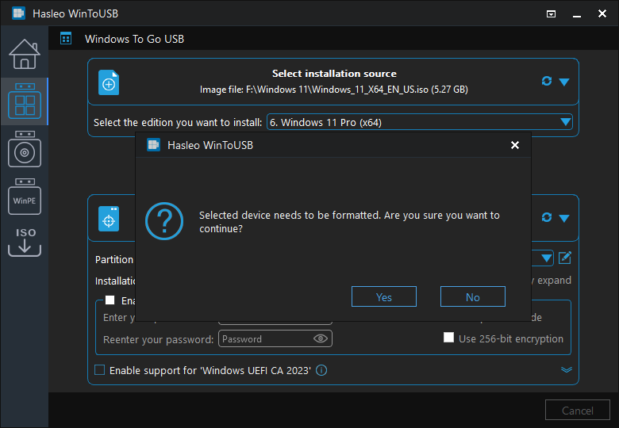
Task: Click the Hasleo WinToUSB app logo in title bar
Action: [18, 13]
